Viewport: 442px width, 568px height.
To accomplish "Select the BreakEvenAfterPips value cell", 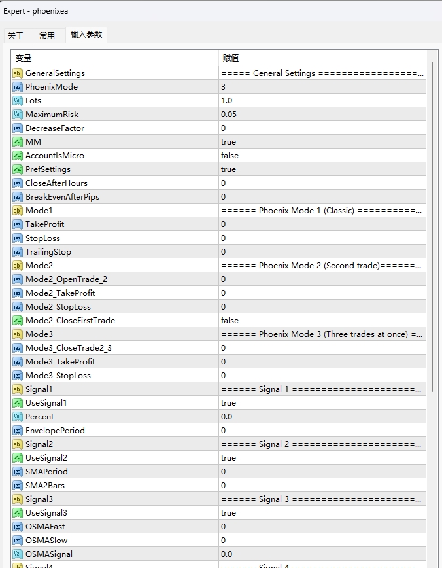I will tap(322, 197).
